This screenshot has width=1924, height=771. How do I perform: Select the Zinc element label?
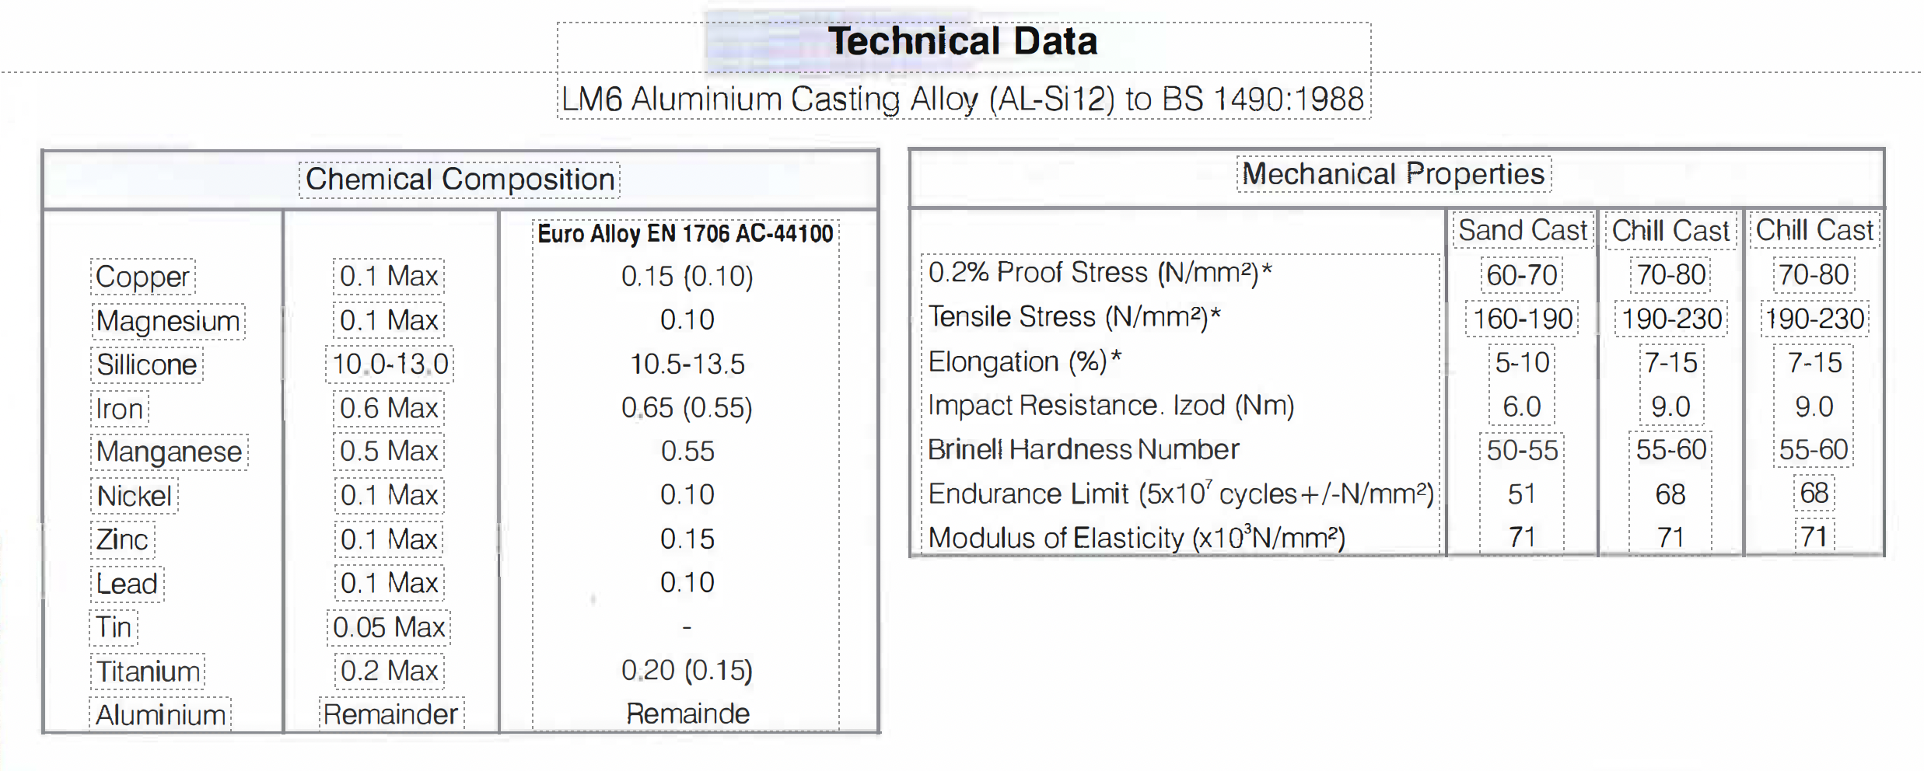tap(122, 539)
